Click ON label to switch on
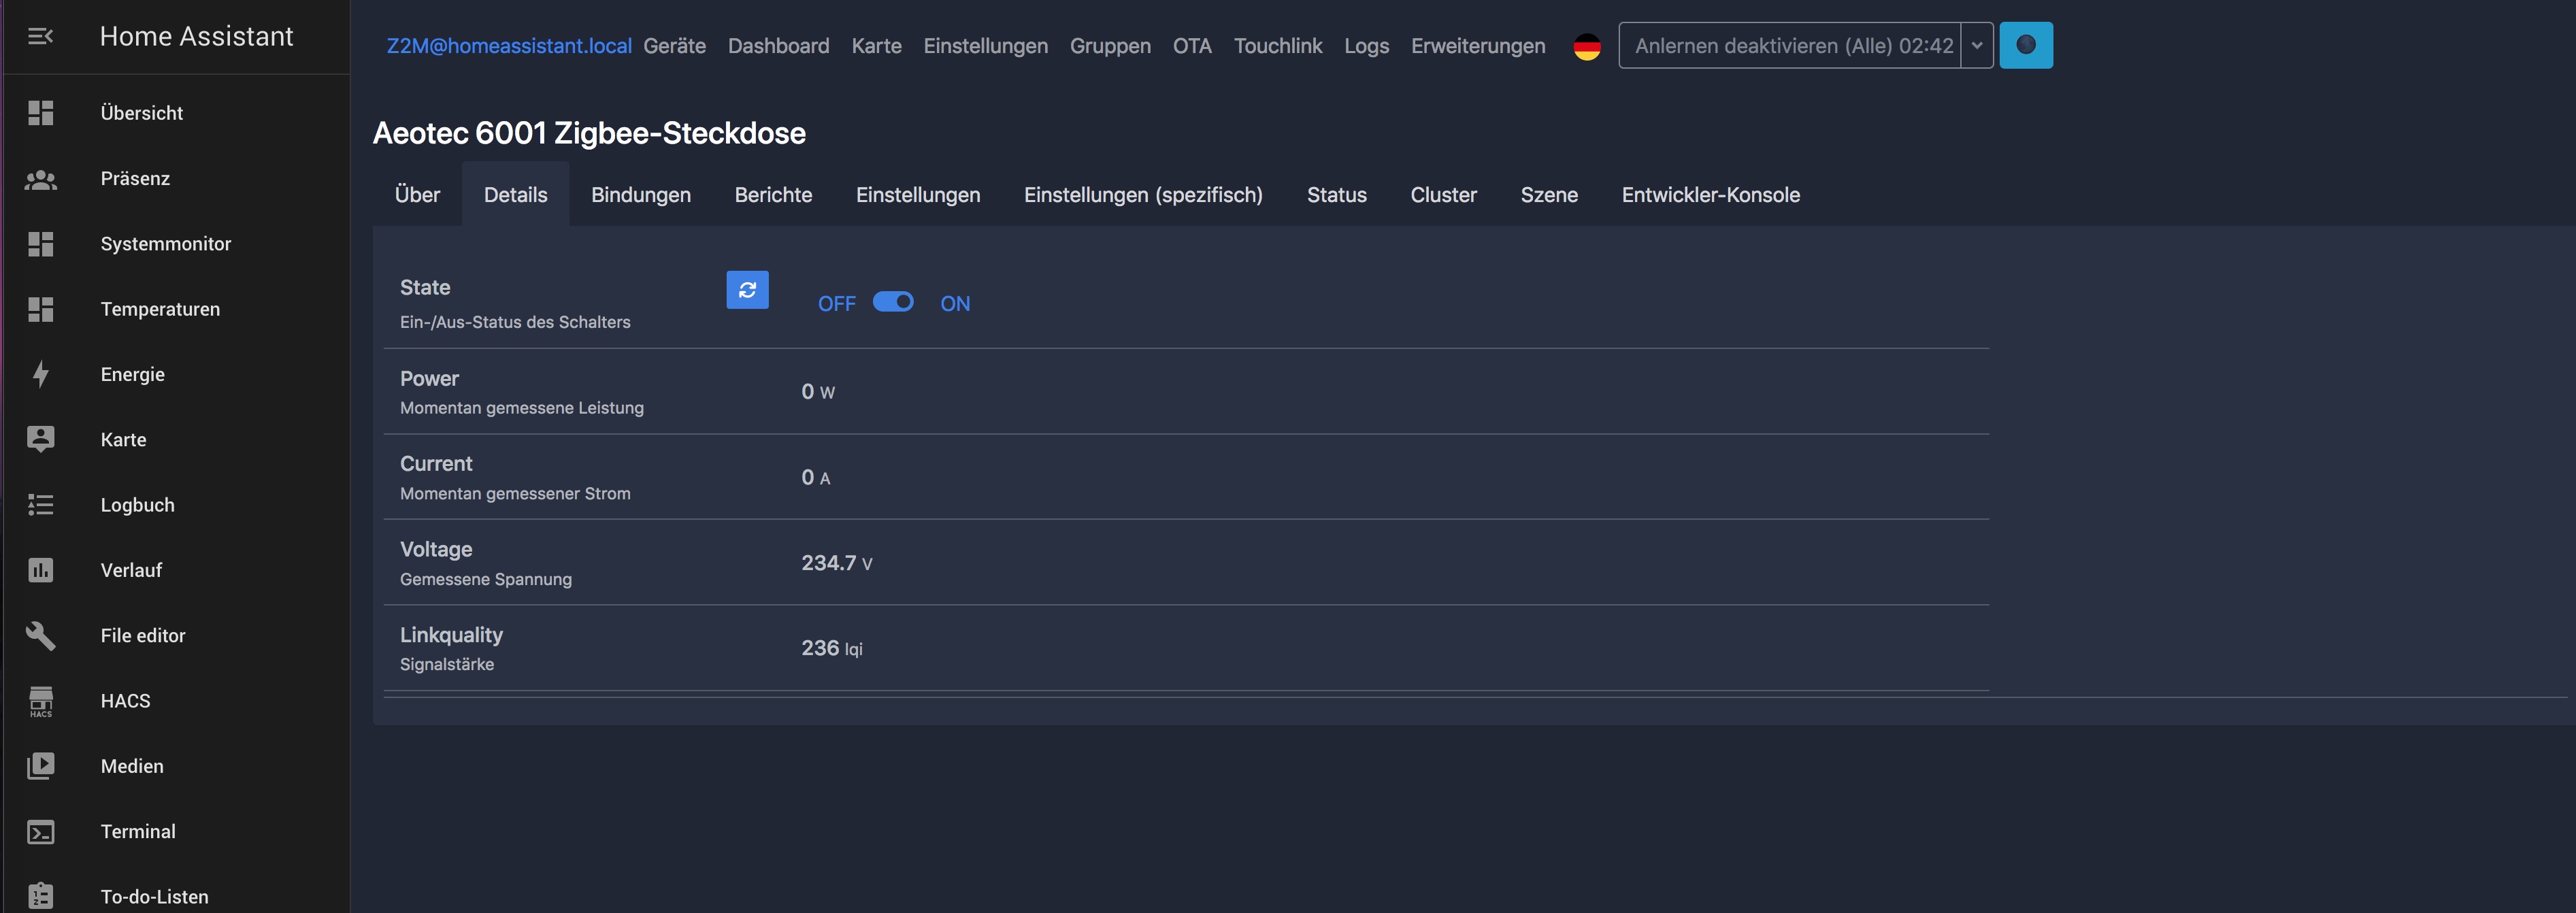Screen dimensions: 2576x913 (x=954, y=304)
